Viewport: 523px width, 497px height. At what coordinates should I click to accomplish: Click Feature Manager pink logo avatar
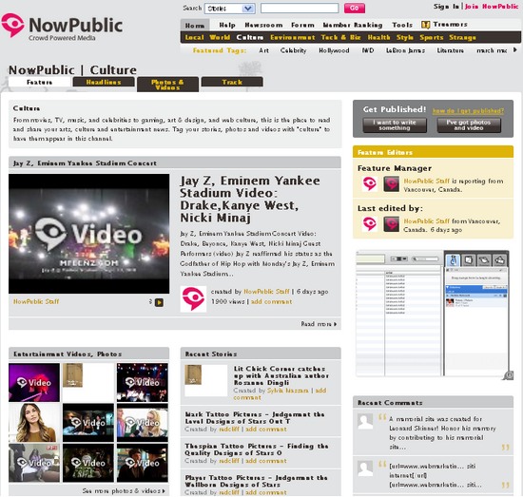[x=370, y=183]
